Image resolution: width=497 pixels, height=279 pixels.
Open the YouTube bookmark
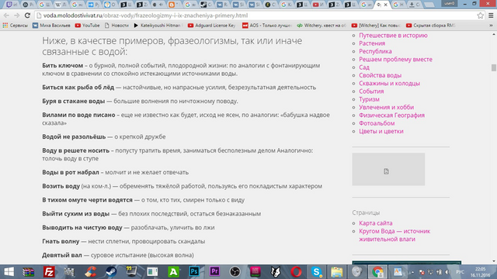click(x=87, y=26)
